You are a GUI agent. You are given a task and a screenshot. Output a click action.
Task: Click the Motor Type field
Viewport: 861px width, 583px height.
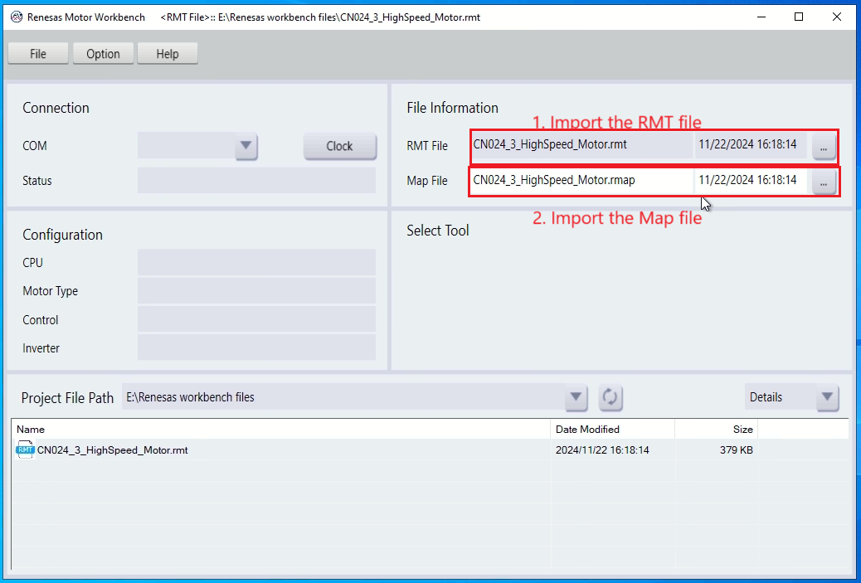click(256, 290)
